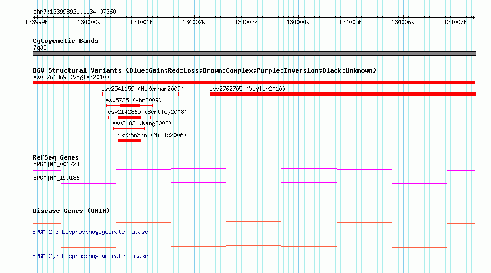Viewport: 491px width, 273px height.
Task: Click the esv3182 thin variant line
Action: click(x=129, y=129)
